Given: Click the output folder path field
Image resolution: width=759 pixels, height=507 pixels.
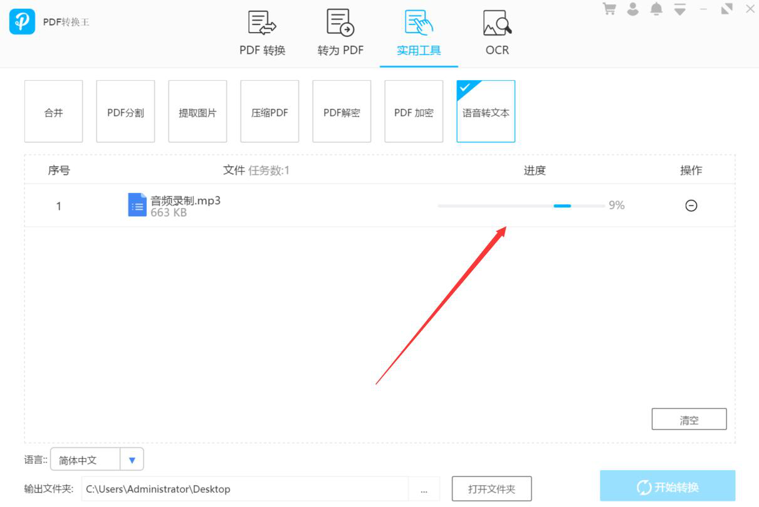Looking at the screenshot, I should pyautogui.click(x=245, y=489).
